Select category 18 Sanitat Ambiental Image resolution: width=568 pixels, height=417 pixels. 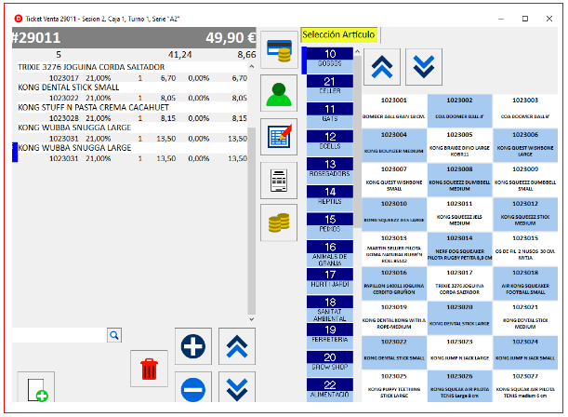[x=330, y=308]
